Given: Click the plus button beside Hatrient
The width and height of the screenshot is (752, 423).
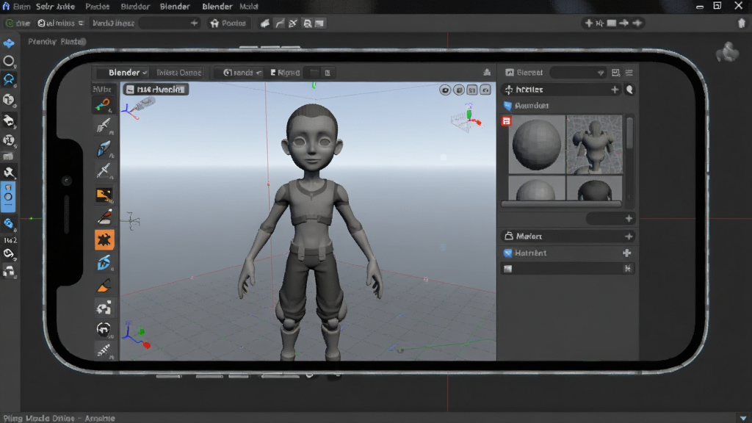Looking at the screenshot, I should coord(627,253).
